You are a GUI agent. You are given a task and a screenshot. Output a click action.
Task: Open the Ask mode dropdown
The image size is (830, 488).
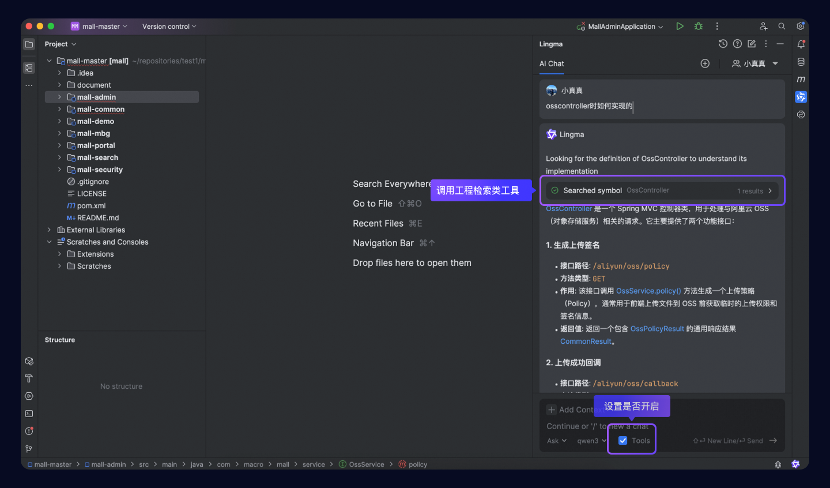(557, 441)
